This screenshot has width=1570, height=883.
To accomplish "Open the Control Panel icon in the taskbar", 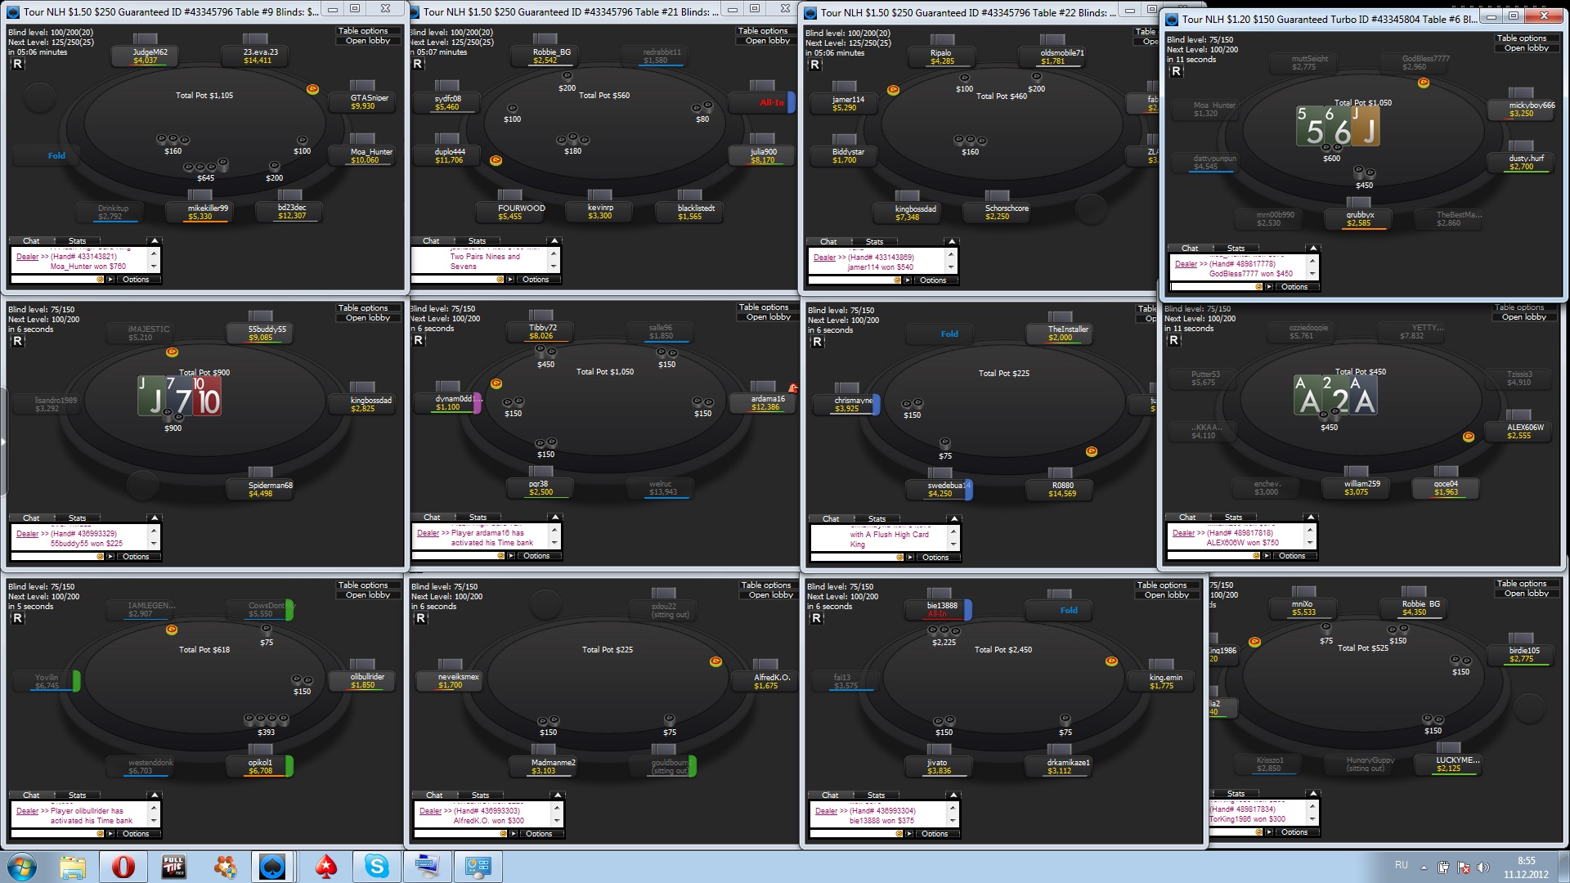I will coord(478,867).
